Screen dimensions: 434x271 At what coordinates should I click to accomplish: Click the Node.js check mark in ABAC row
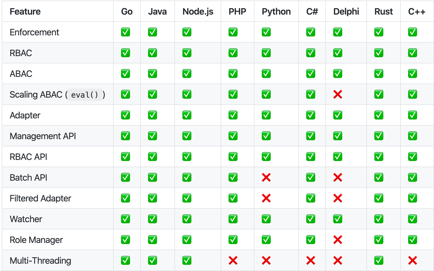pyautogui.click(x=187, y=74)
